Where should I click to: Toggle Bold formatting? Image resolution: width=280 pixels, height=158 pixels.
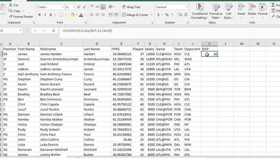coord(39,14)
